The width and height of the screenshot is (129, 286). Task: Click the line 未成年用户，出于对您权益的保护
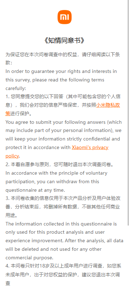click(x=63, y=275)
